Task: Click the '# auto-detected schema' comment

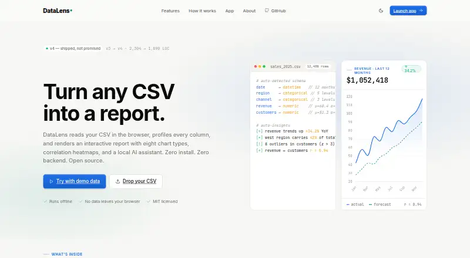Action: tap(281, 81)
